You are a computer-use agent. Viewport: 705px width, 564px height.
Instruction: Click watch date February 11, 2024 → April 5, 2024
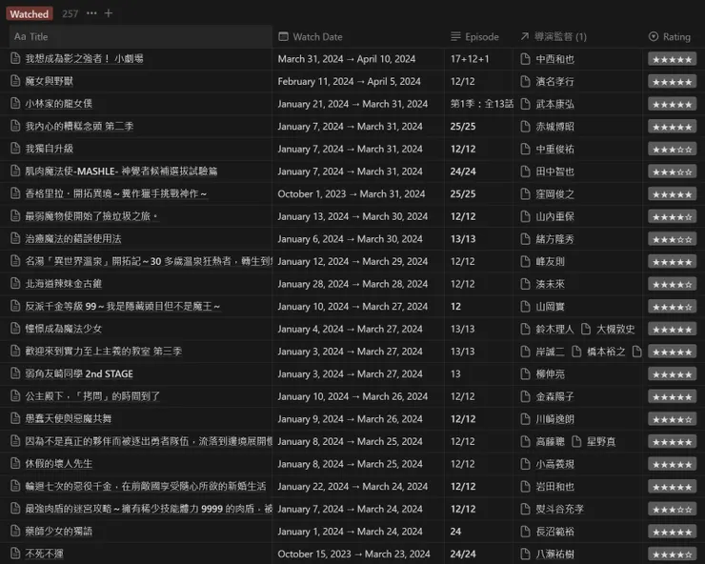[x=350, y=81]
